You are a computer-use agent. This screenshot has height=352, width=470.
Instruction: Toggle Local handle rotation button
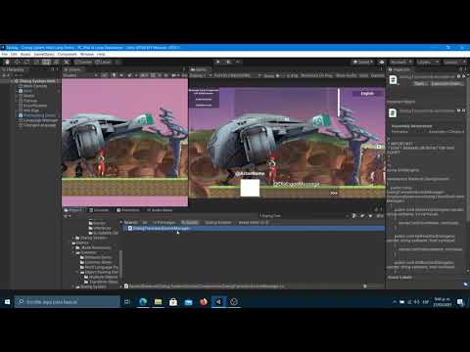coord(103,62)
